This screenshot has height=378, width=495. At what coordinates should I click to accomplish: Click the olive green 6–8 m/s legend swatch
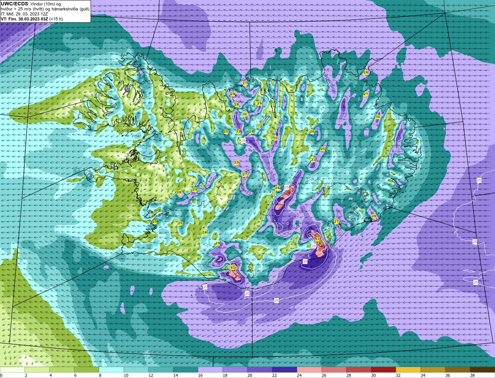coord(87,370)
